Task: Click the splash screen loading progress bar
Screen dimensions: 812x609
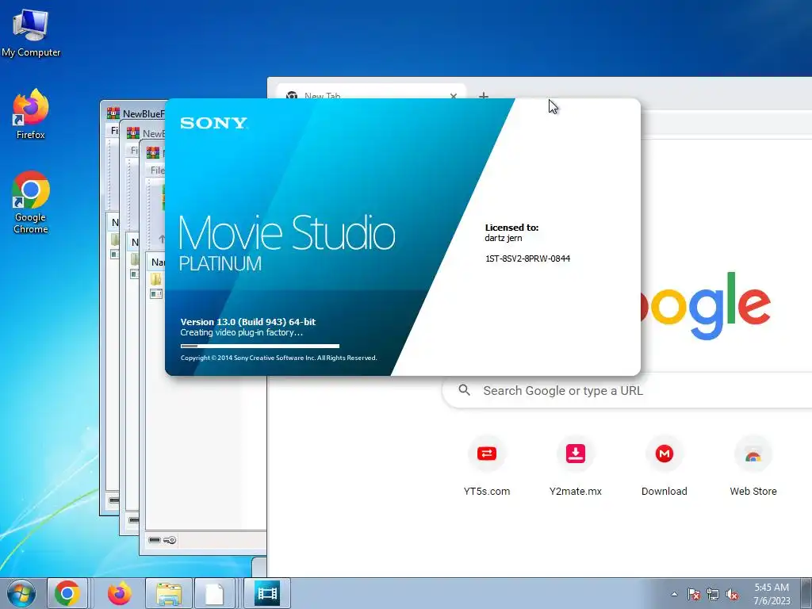Action: coord(260,346)
